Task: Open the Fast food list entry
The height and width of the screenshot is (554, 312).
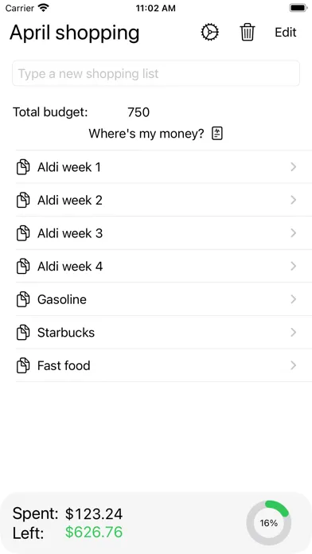Action: [x=164, y=365]
